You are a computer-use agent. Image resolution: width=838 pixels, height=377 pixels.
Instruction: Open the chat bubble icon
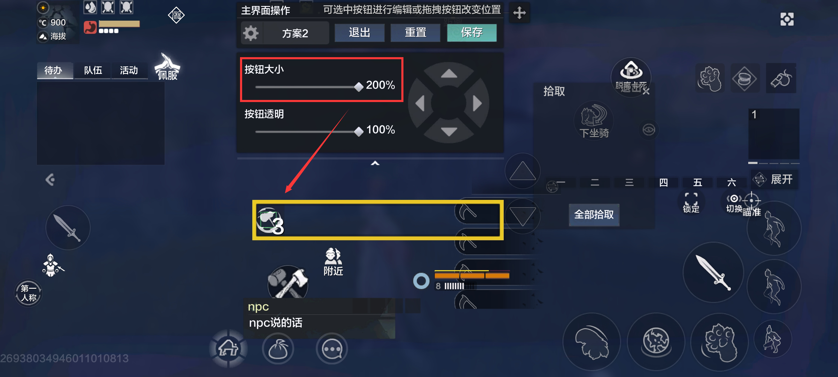332,349
